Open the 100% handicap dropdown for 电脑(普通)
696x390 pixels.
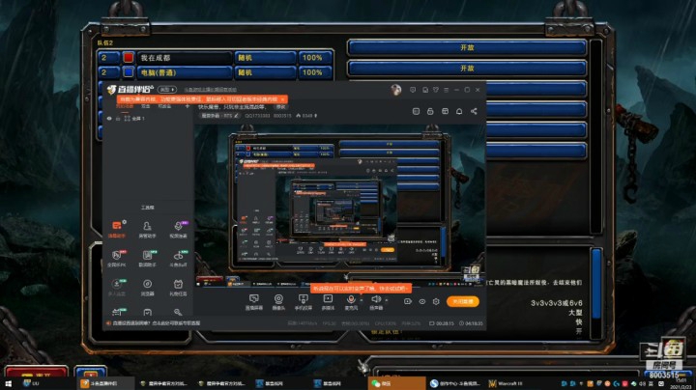(x=315, y=72)
